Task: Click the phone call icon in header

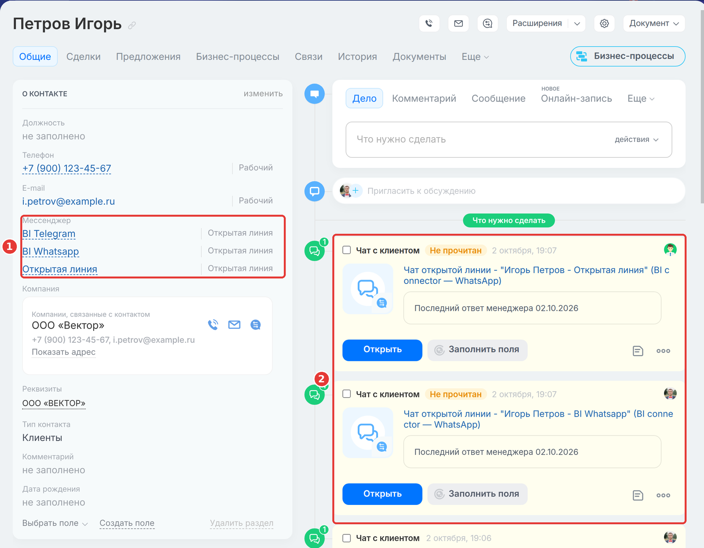Action: (x=429, y=23)
